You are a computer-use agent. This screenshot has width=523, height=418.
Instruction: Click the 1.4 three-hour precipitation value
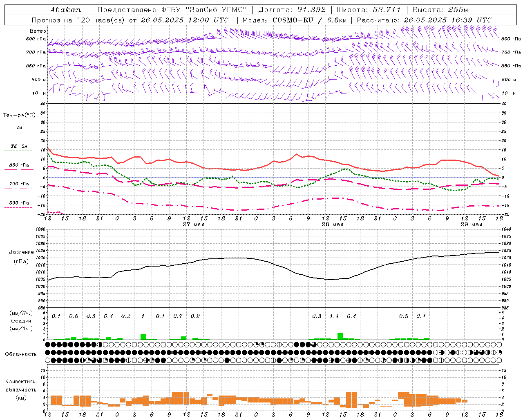[334, 316]
